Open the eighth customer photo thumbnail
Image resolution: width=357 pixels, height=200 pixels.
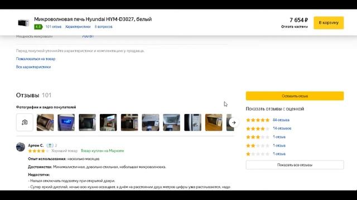tap(193, 122)
